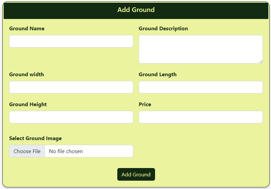
Task: Click the "Ground Height" label
Action: point(28,104)
